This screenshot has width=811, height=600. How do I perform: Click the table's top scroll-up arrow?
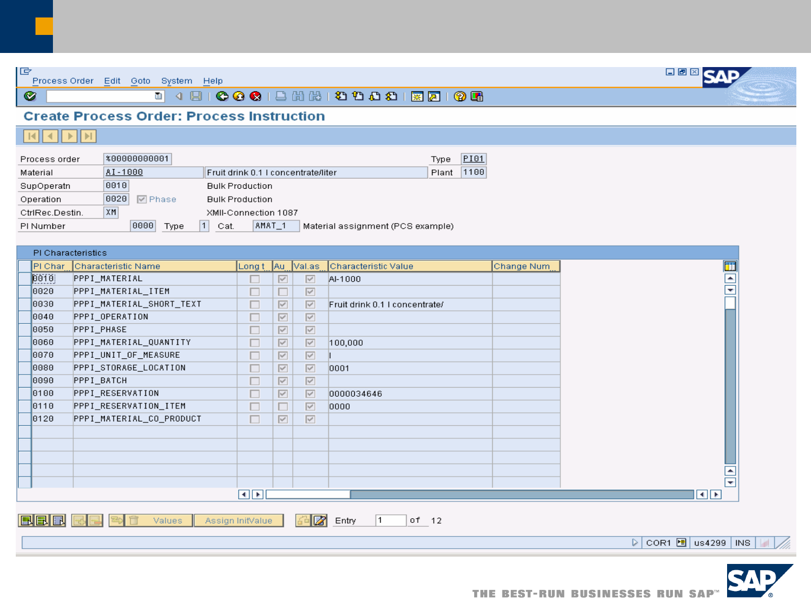pos(730,278)
